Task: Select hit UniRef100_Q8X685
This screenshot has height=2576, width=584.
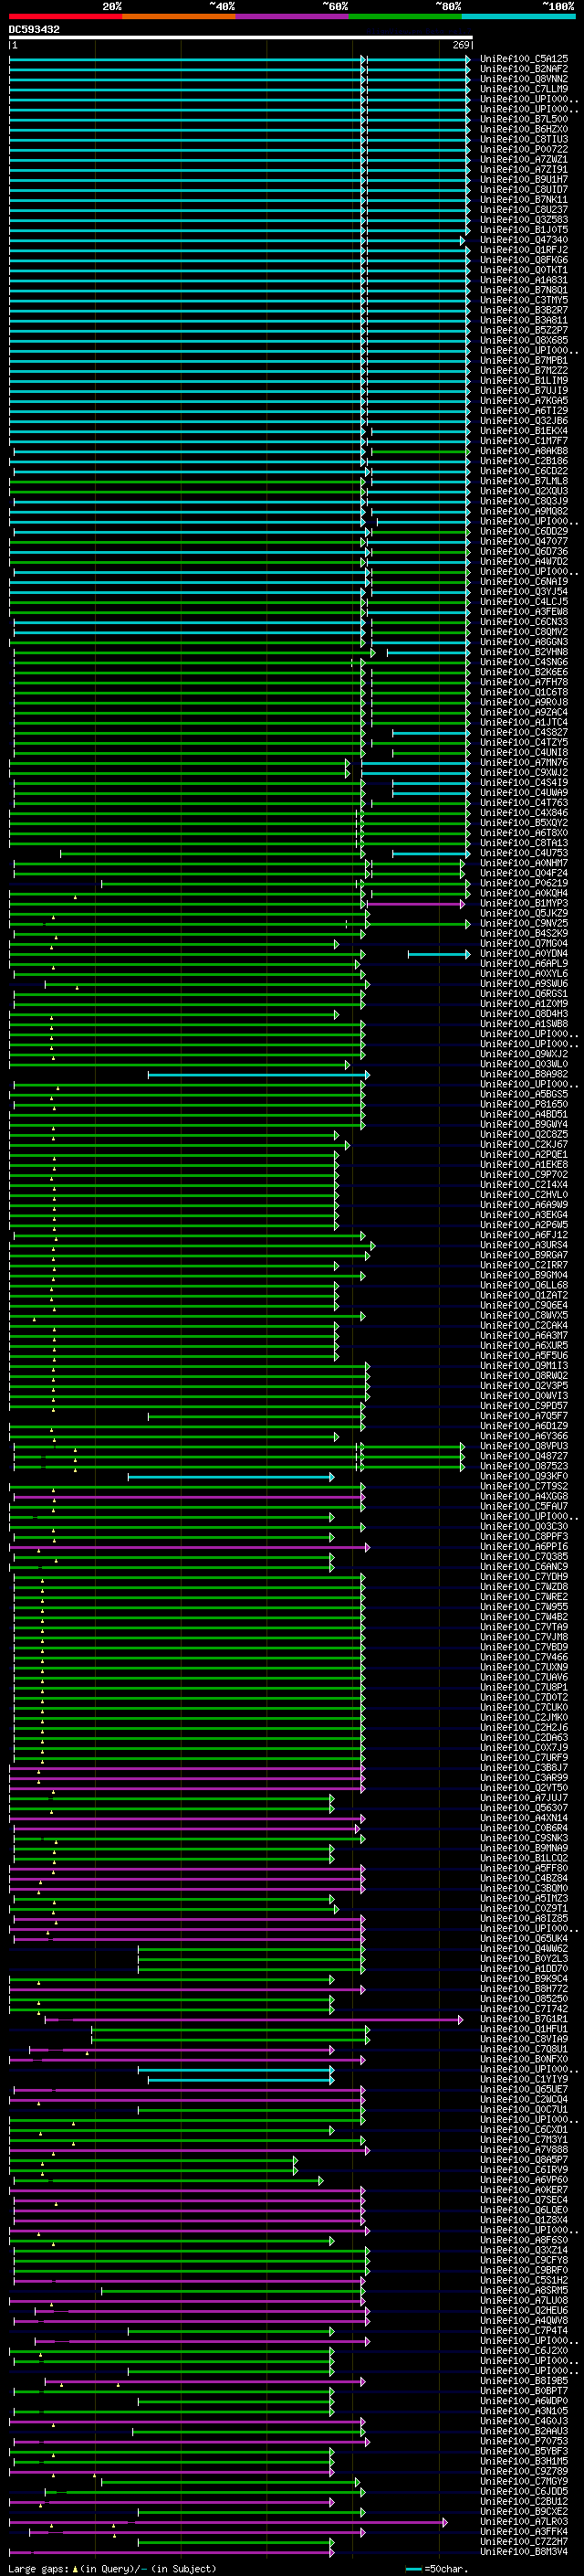Action: coord(524,340)
